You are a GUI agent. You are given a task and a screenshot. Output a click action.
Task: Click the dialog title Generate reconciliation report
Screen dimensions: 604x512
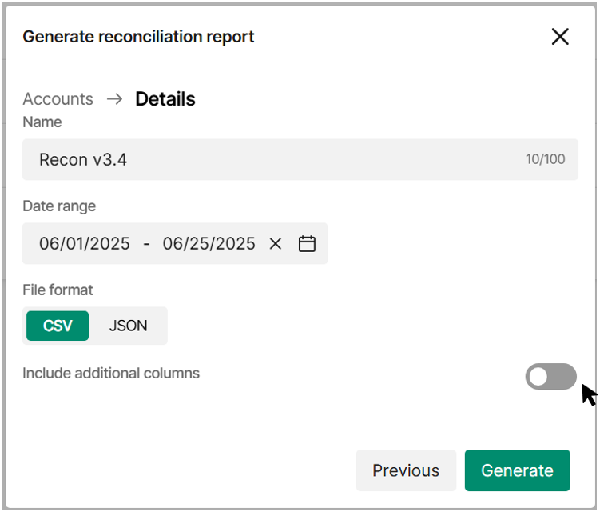pos(138,37)
